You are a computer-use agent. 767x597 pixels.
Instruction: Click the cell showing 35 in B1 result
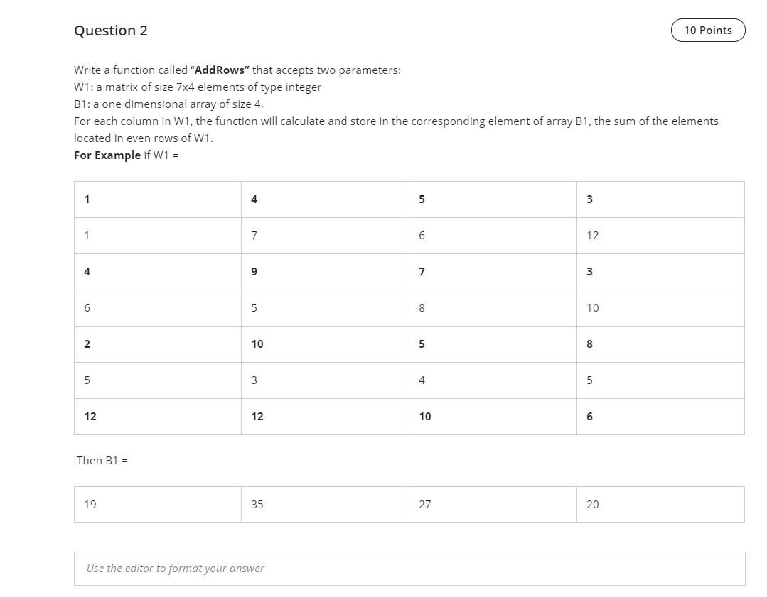pyautogui.click(x=257, y=504)
